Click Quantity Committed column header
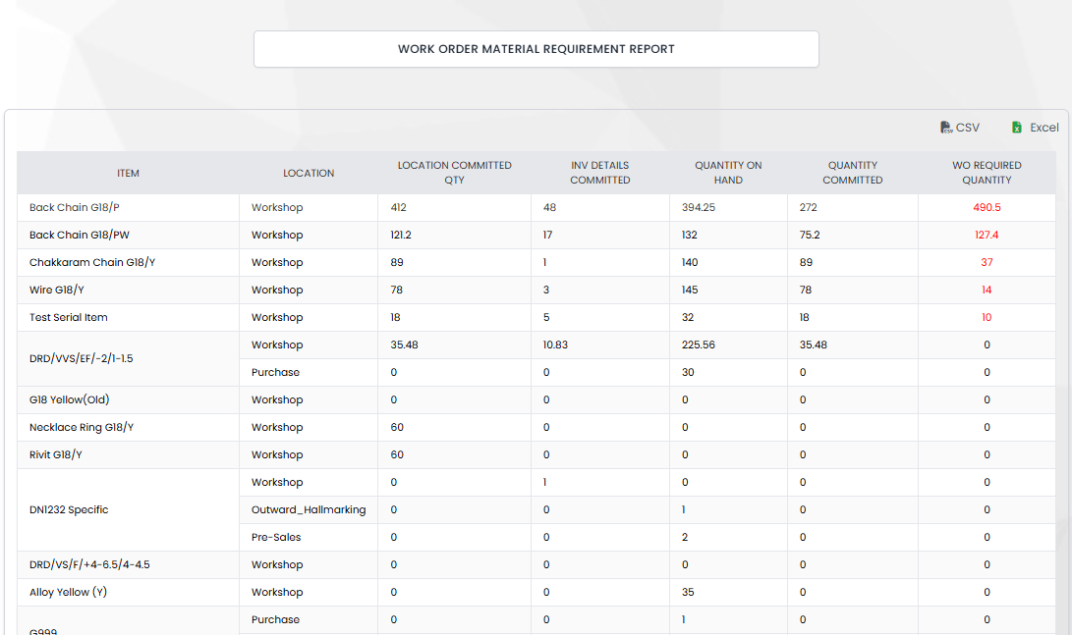This screenshot has width=1072, height=635. click(852, 173)
